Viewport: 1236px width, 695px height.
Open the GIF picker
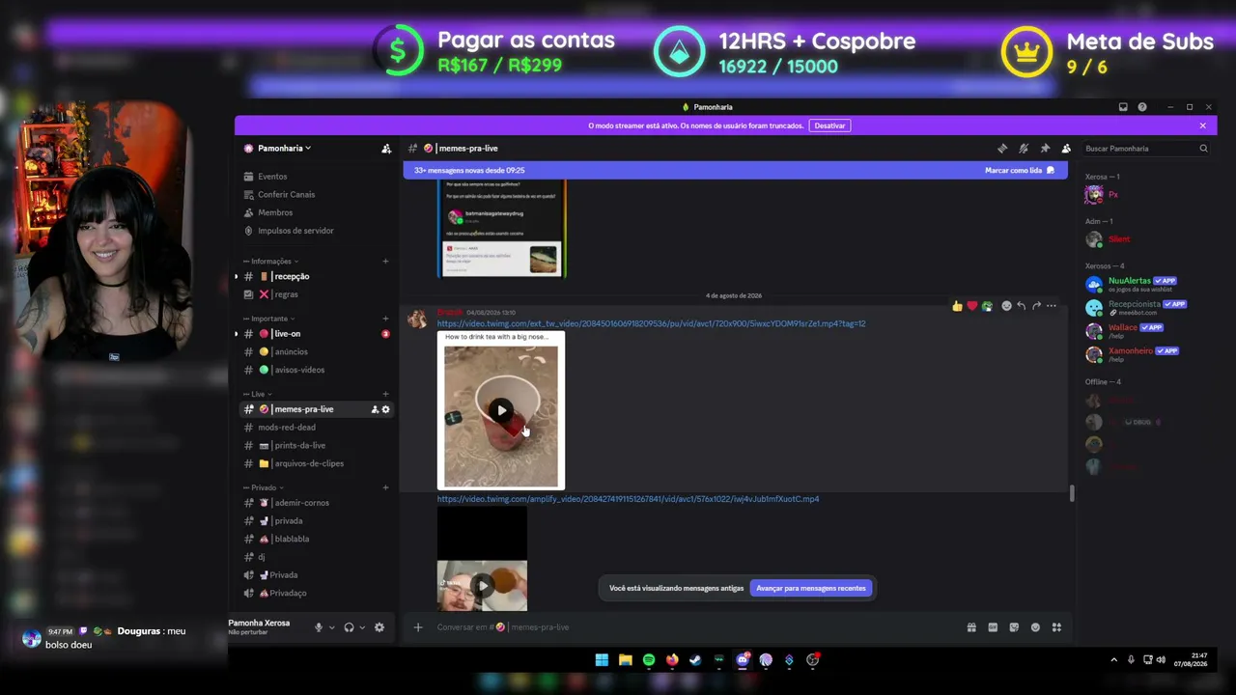pos(993,627)
